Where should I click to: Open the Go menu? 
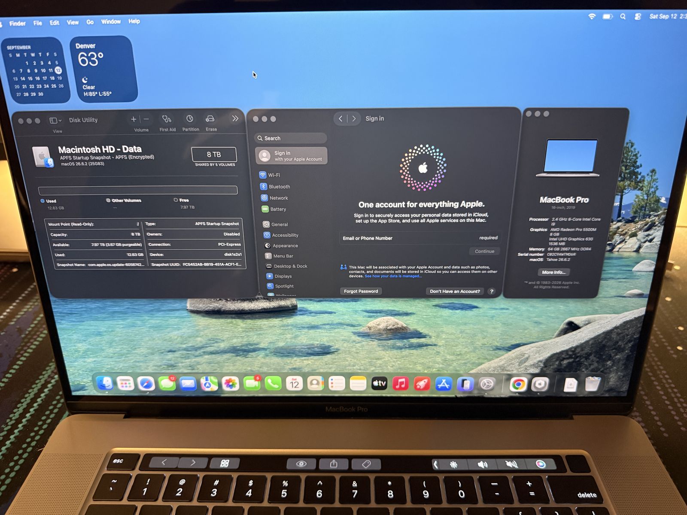pyautogui.click(x=90, y=22)
